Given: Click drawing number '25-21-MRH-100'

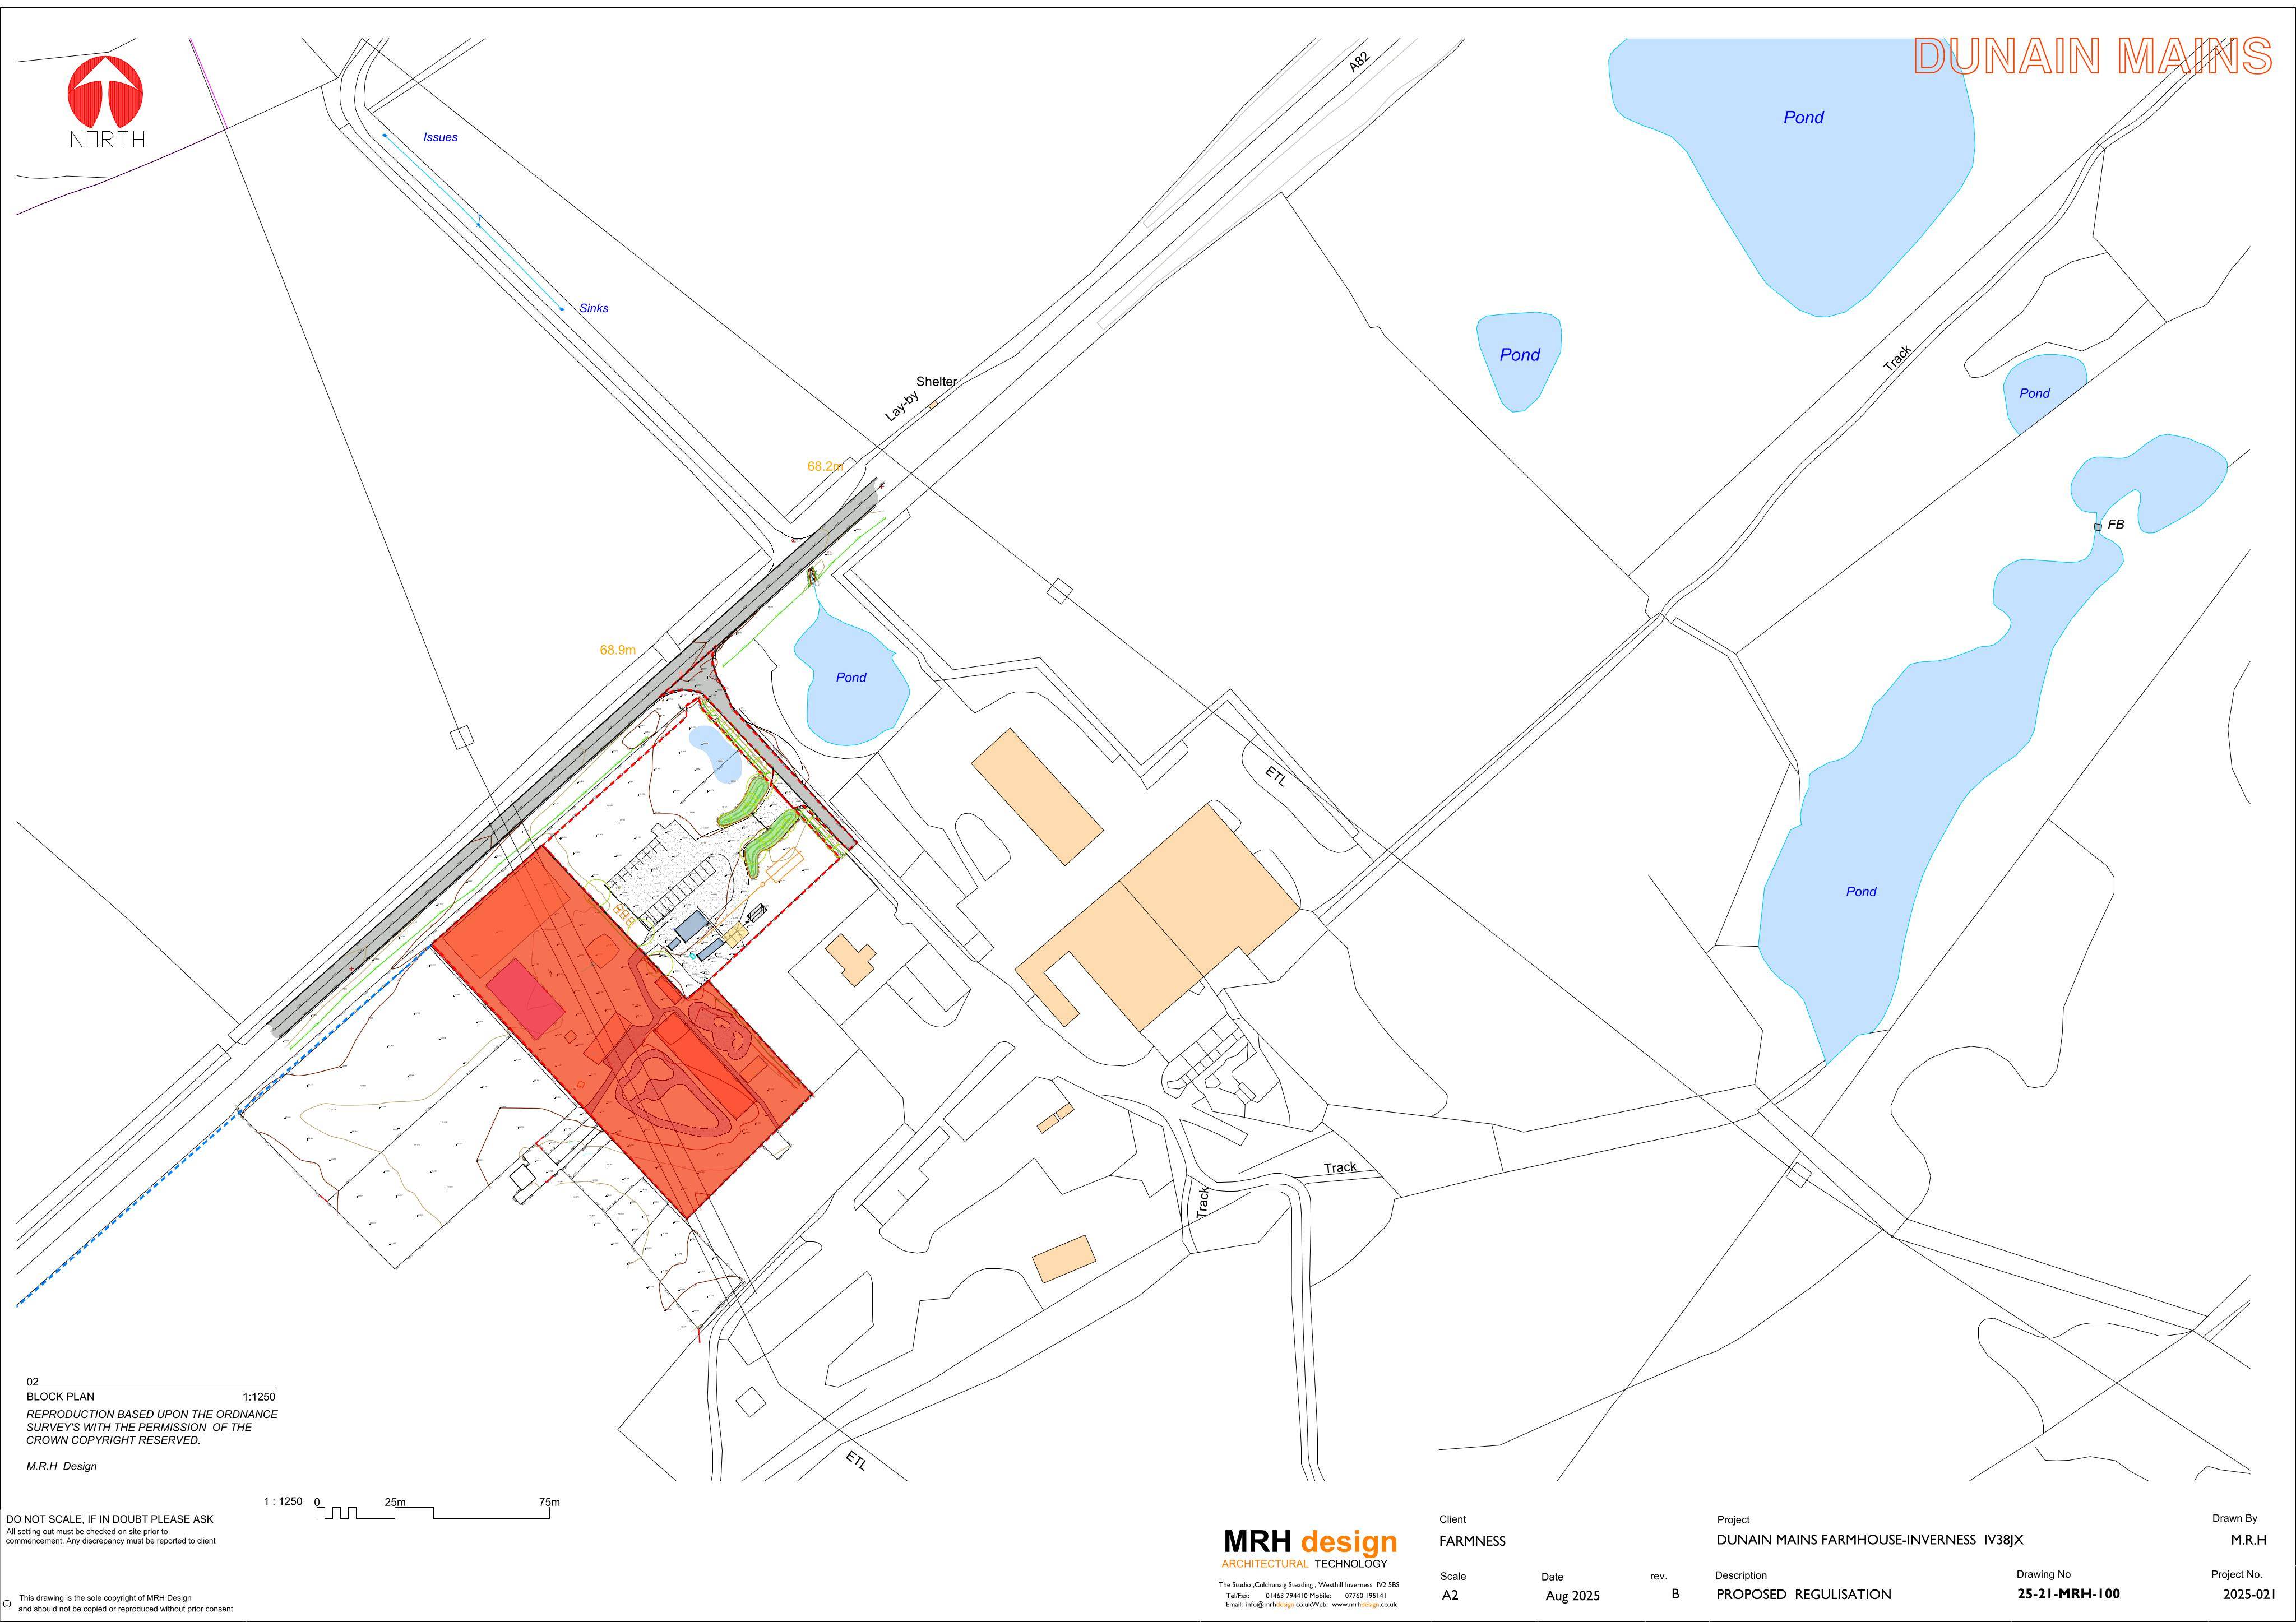Looking at the screenshot, I should pos(2068,1594).
